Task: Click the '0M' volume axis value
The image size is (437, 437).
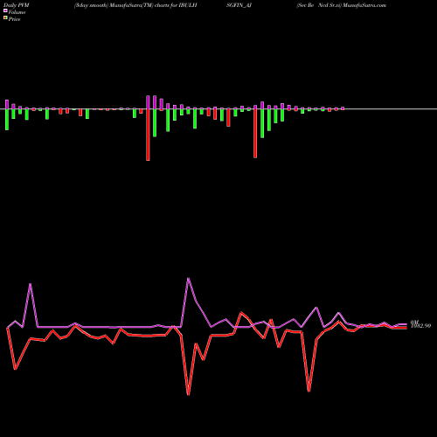Action: [414, 323]
